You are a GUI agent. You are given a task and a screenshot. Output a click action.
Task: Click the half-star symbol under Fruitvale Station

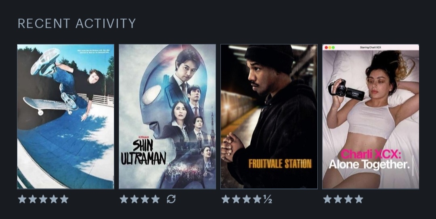[x=268, y=199]
